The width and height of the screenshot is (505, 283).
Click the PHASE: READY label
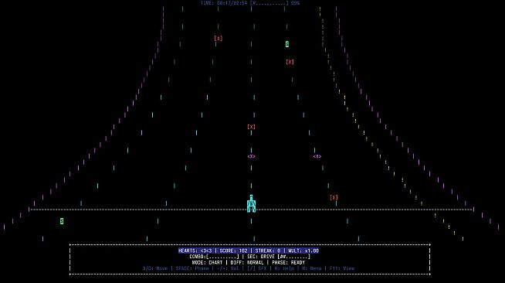point(288,263)
